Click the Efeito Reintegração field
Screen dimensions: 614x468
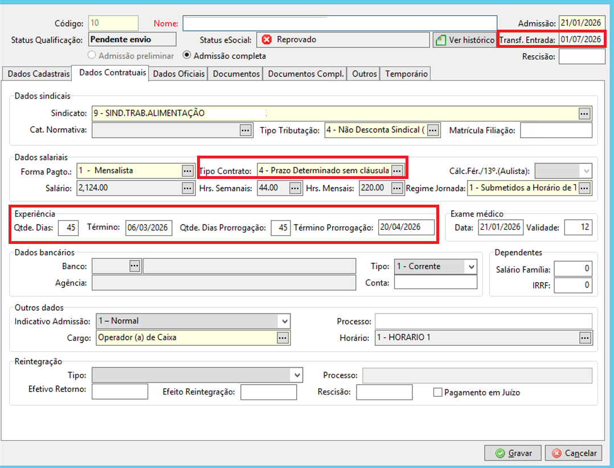tap(269, 392)
